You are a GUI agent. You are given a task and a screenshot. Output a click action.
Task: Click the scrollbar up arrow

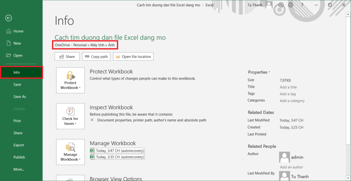[348, 14]
